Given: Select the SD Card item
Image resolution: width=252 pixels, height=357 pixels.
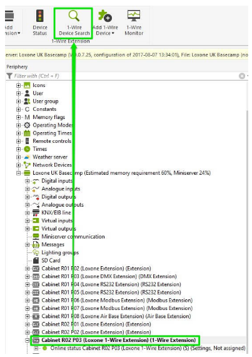Looking at the screenshot, I should pos(51,261).
